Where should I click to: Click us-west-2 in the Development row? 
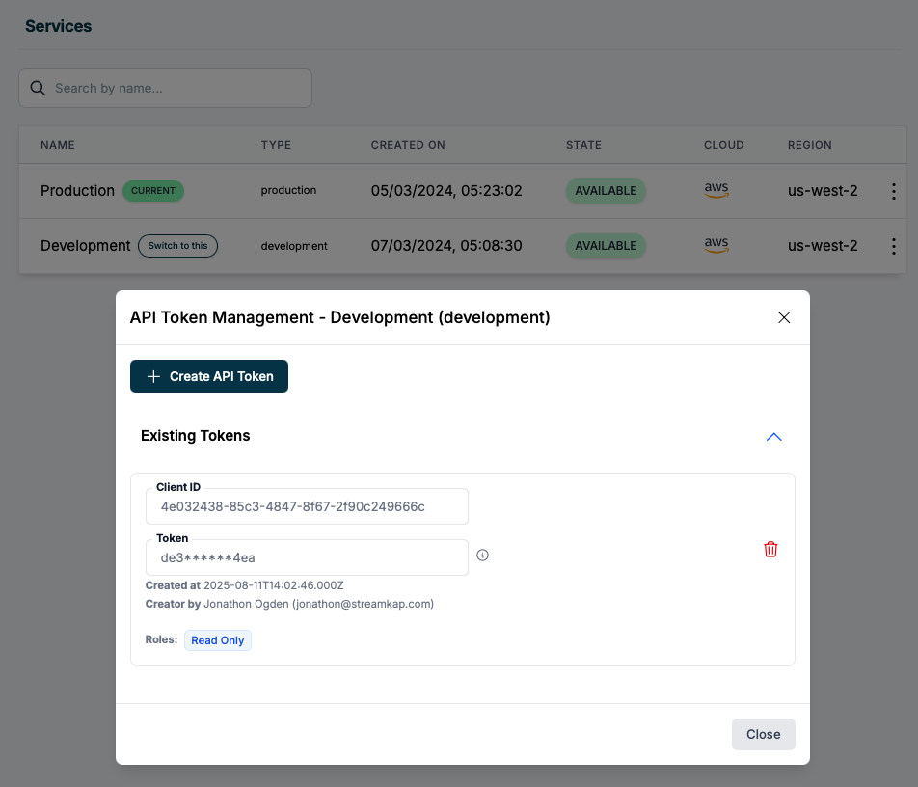point(823,246)
